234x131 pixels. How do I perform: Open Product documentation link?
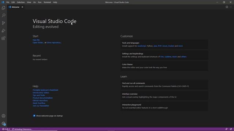point(42,98)
